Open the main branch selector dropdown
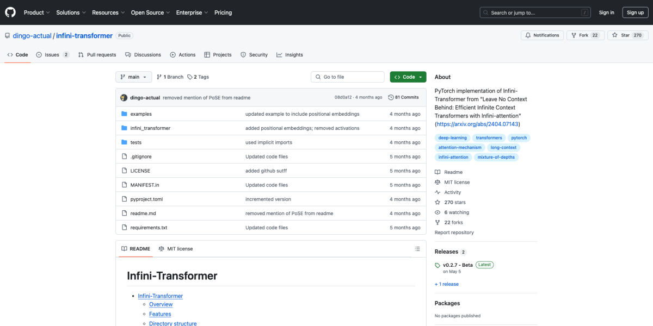653x326 pixels. (133, 77)
